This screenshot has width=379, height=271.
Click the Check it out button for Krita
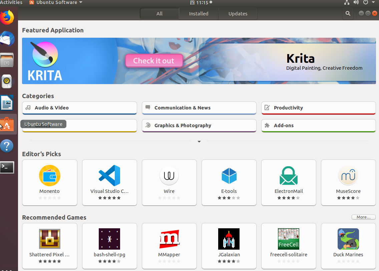(154, 61)
